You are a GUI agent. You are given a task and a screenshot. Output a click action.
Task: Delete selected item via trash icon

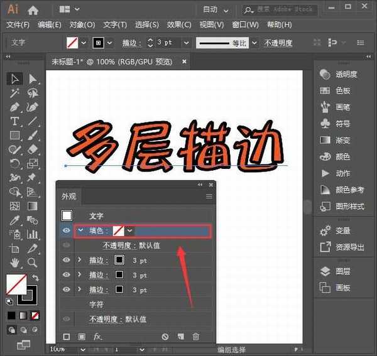click(195, 337)
